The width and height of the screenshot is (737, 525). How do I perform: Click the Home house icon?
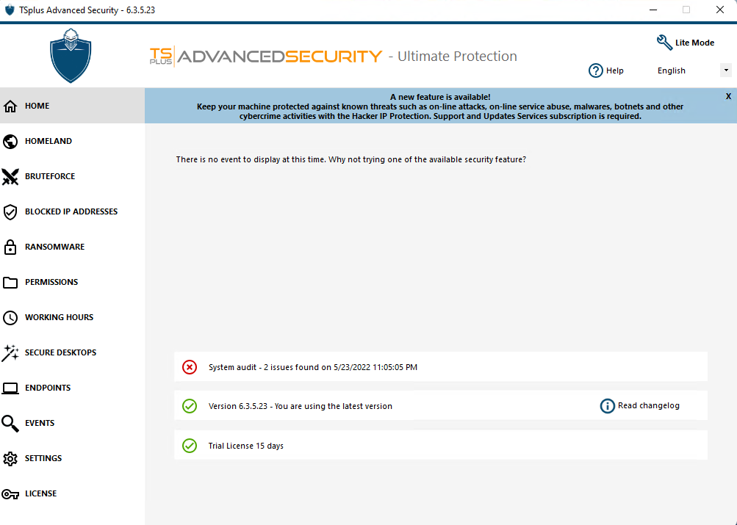[10, 106]
